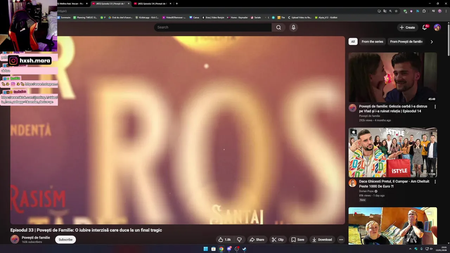Select From Povești de familie chip
Image resolution: width=450 pixels, height=253 pixels.
[x=406, y=41]
